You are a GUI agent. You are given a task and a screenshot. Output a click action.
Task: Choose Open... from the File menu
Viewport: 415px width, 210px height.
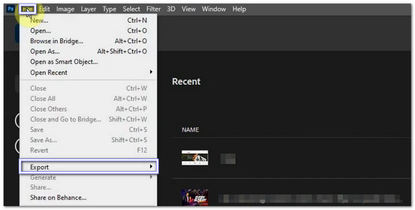coord(40,31)
